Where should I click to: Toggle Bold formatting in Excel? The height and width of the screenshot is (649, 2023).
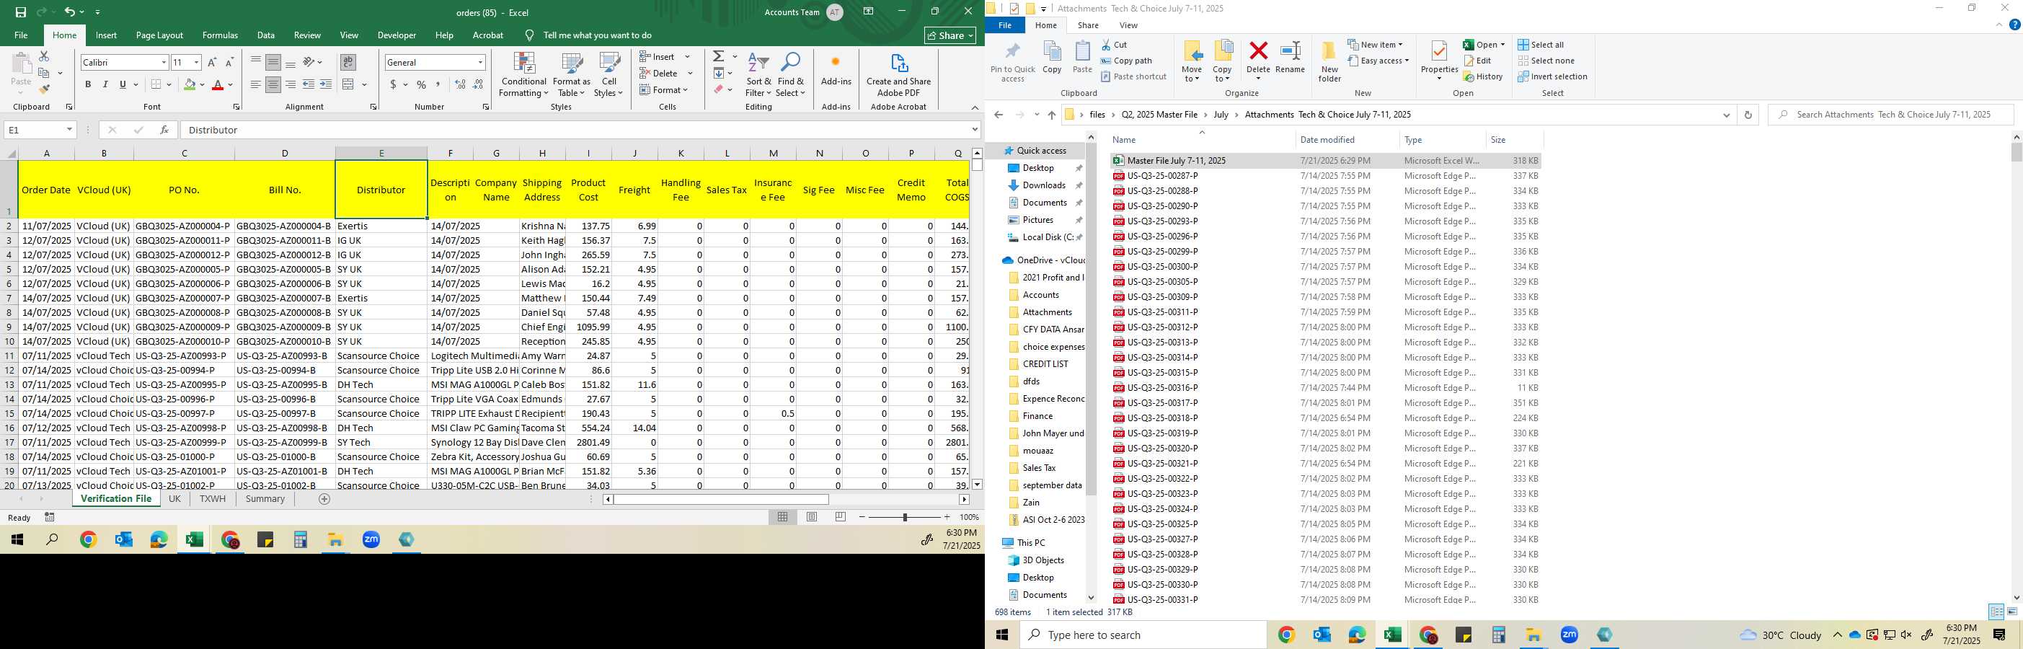[x=88, y=85]
